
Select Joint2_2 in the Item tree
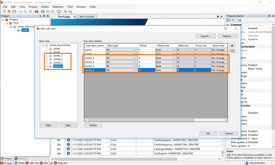click(58, 59)
